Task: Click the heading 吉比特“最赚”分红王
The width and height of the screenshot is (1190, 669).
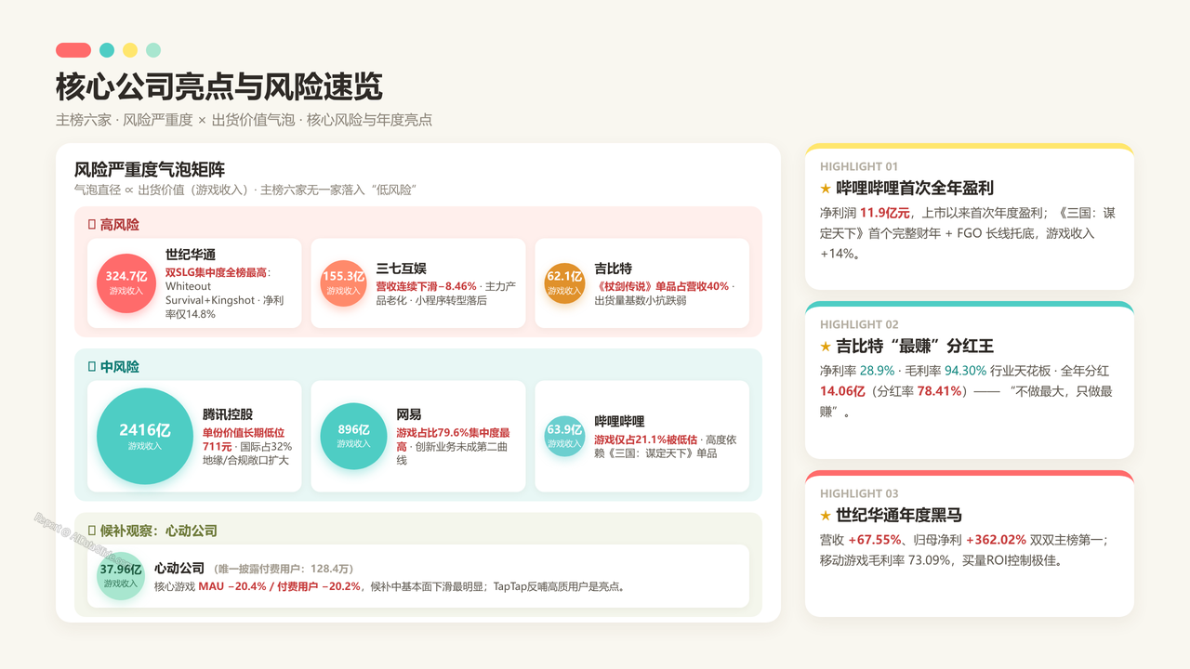Action: (915, 346)
